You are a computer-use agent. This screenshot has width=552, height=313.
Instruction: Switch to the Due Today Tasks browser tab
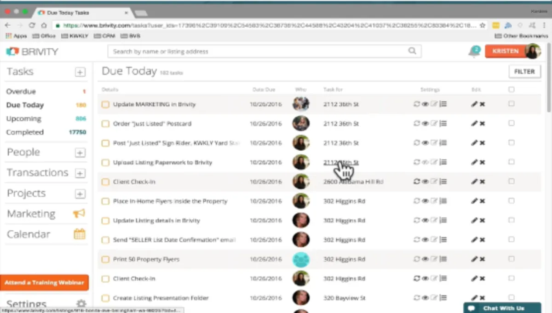click(82, 12)
